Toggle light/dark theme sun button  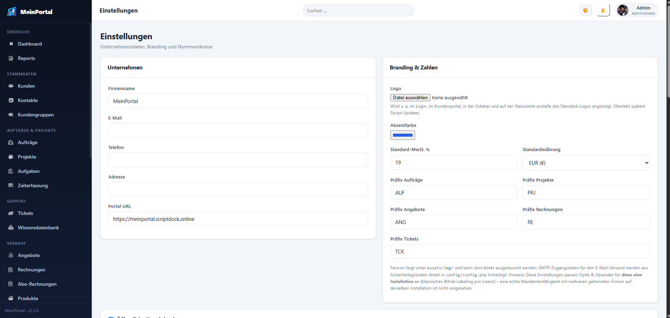click(585, 10)
